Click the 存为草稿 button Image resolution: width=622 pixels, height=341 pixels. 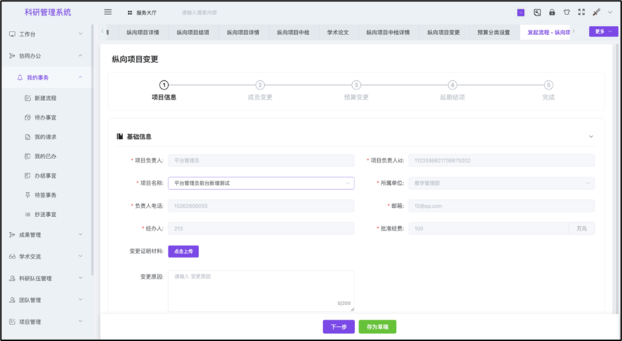click(x=377, y=327)
